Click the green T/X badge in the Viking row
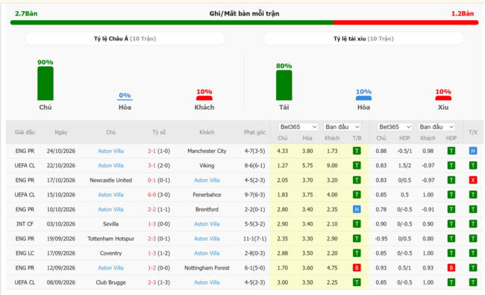Image resolution: width=485 pixels, height=295 pixels. [x=472, y=165]
